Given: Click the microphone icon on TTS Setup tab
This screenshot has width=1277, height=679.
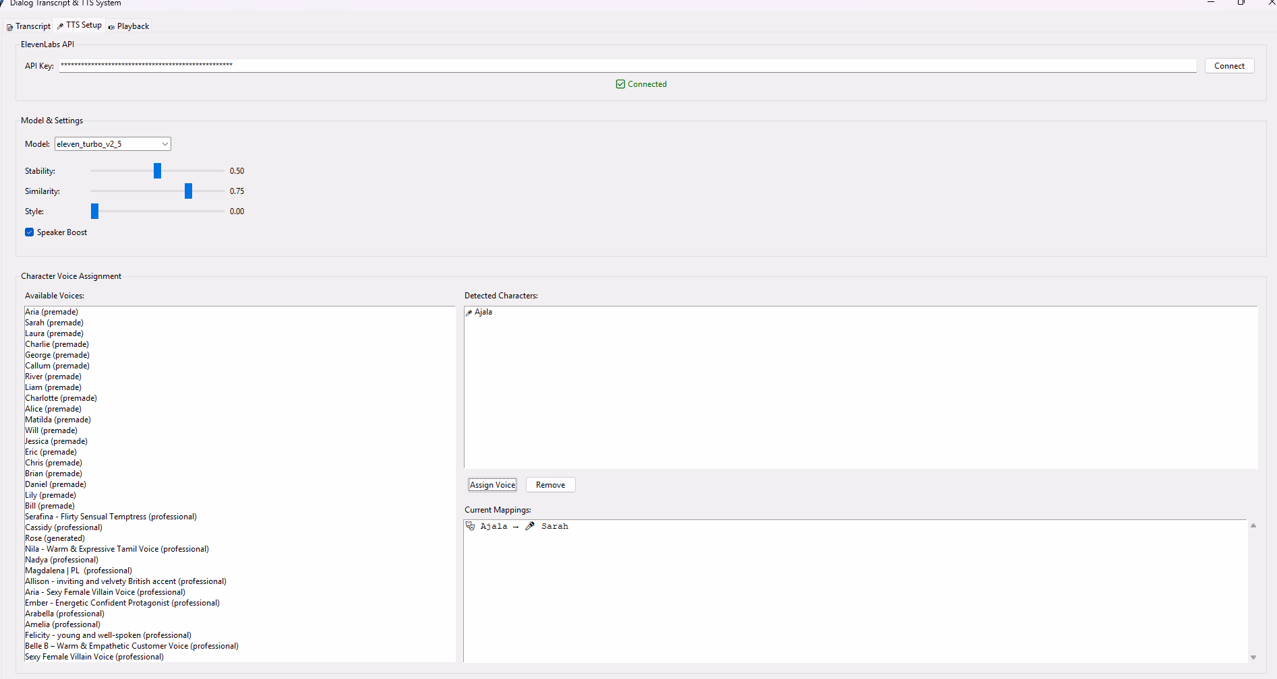Looking at the screenshot, I should tap(60, 26).
